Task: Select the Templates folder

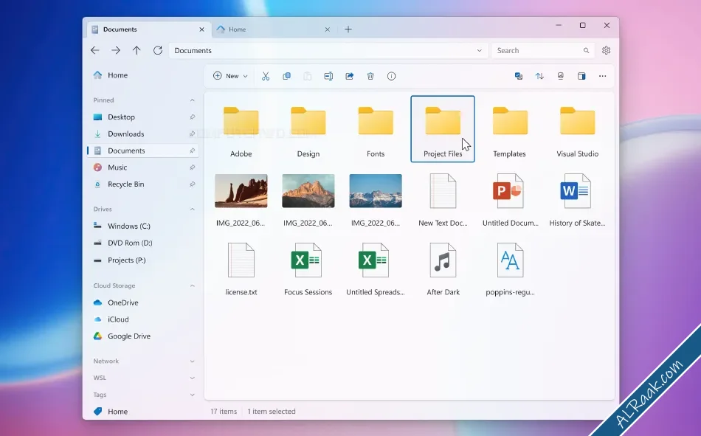Action: tap(510, 129)
